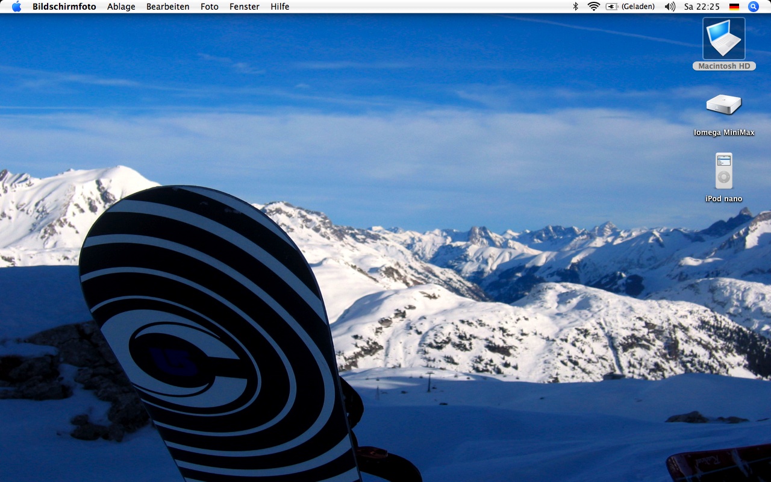Viewport: 771px width, 482px height.
Task: Open the Ablage menu
Action: [x=121, y=7]
